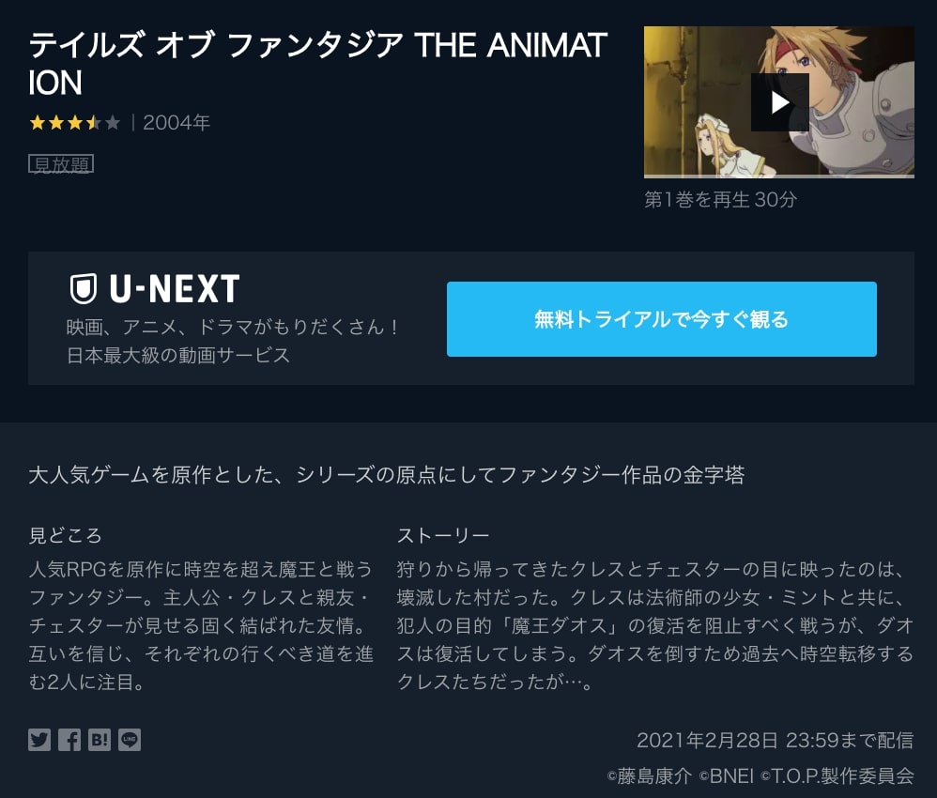Click the 第1巻を再生 30分 label
The width and height of the screenshot is (937, 798).
(x=721, y=200)
